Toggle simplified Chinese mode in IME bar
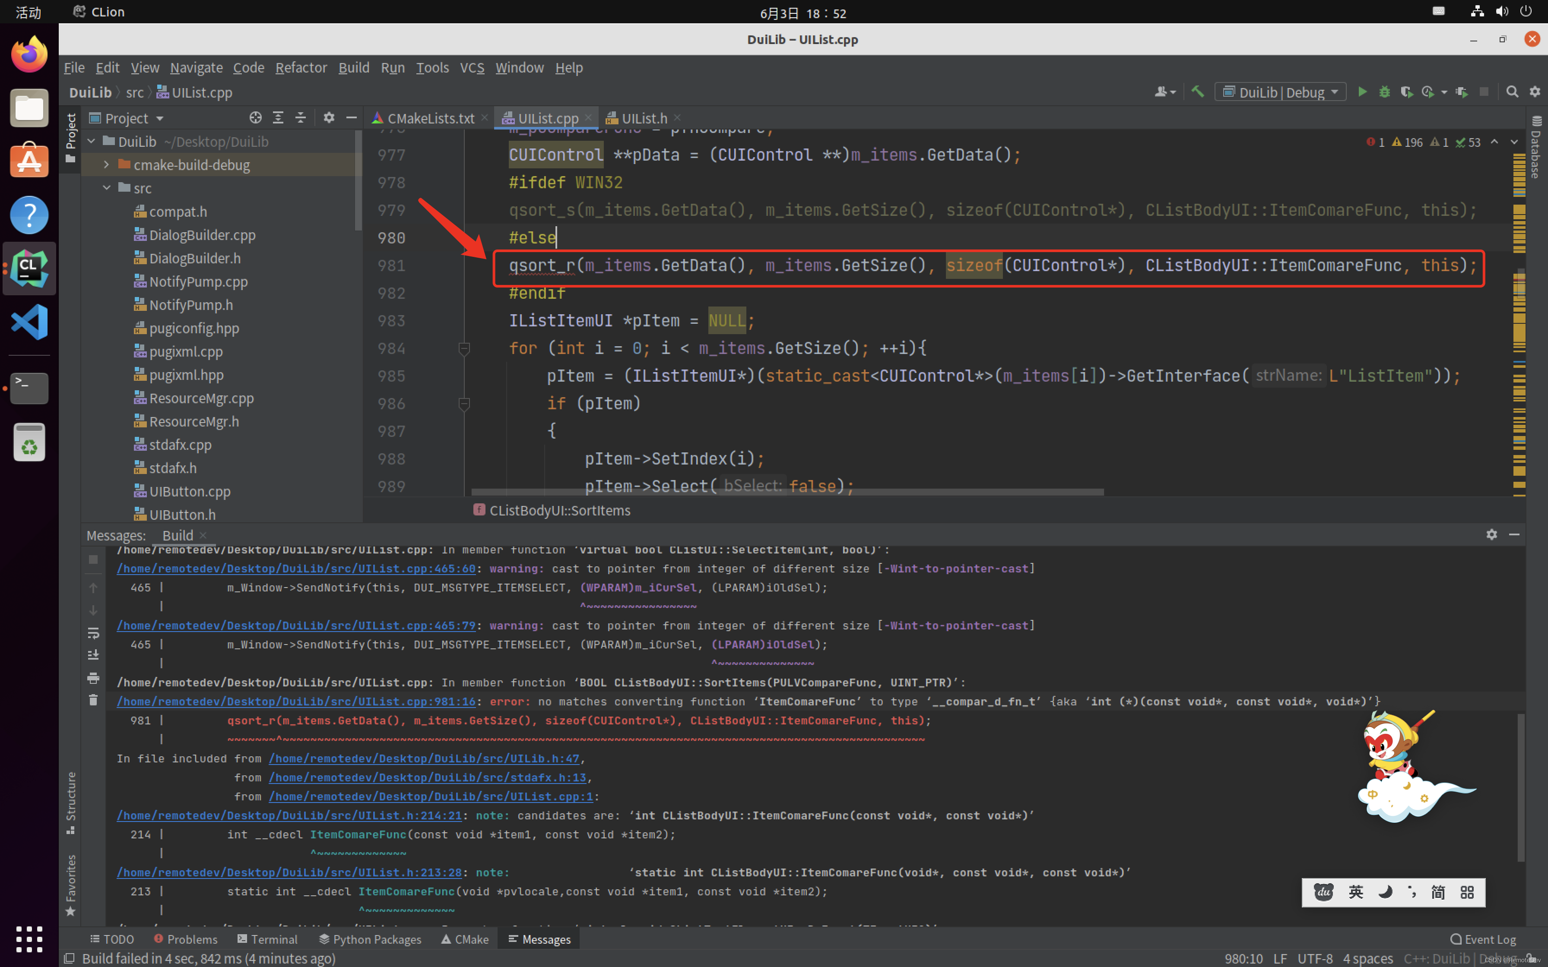The image size is (1548, 967). click(1438, 892)
